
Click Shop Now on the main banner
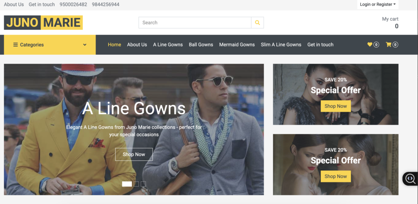tap(134, 155)
